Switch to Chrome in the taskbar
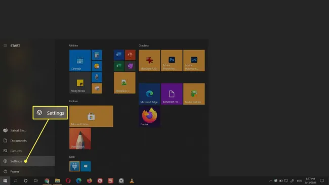This screenshot has height=185, width=329. click(x=47, y=180)
